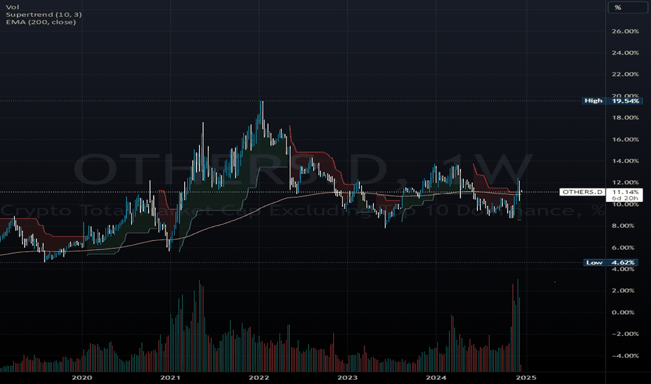The width and height of the screenshot is (651, 384).
Task: Click the 11.14% current value label
Action: click(625, 192)
